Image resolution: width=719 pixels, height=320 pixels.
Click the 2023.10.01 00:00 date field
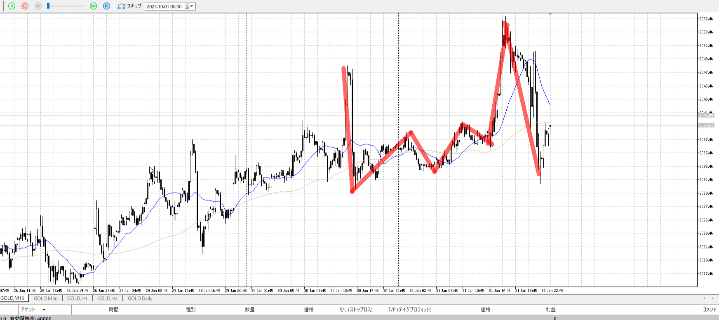point(164,7)
